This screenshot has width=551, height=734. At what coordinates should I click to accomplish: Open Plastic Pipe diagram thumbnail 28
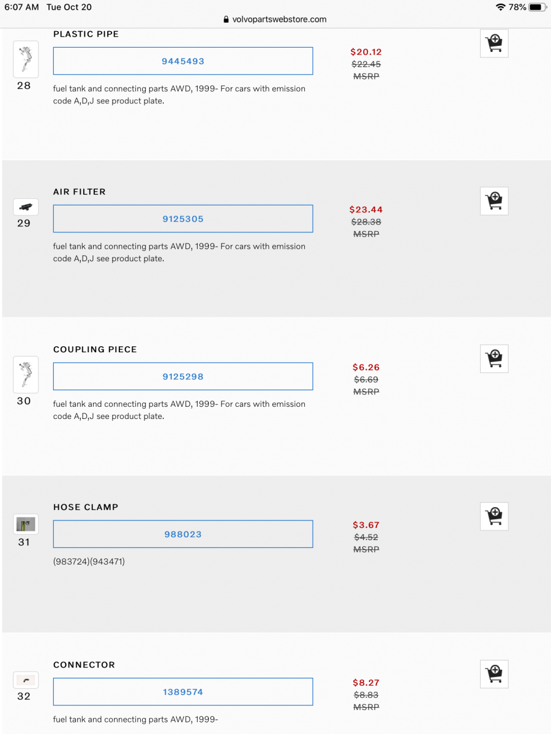click(26, 59)
